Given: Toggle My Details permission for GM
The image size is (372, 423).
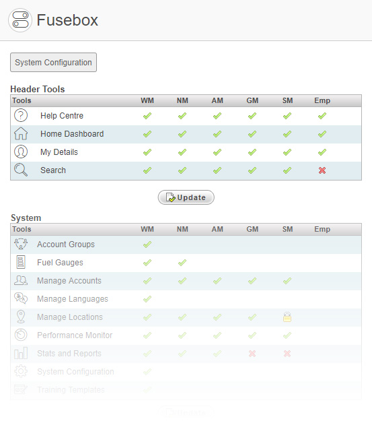Looking at the screenshot, I should 252,152.
